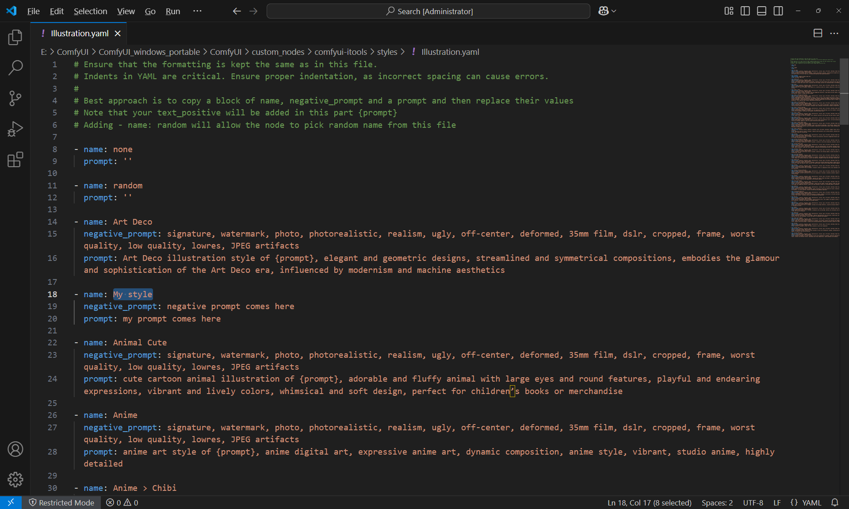Toggle the secondary side bar layout button
This screenshot has height=509, width=849.
(x=778, y=11)
